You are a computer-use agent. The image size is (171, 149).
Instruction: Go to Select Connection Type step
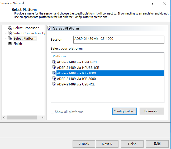tap(29, 33)
